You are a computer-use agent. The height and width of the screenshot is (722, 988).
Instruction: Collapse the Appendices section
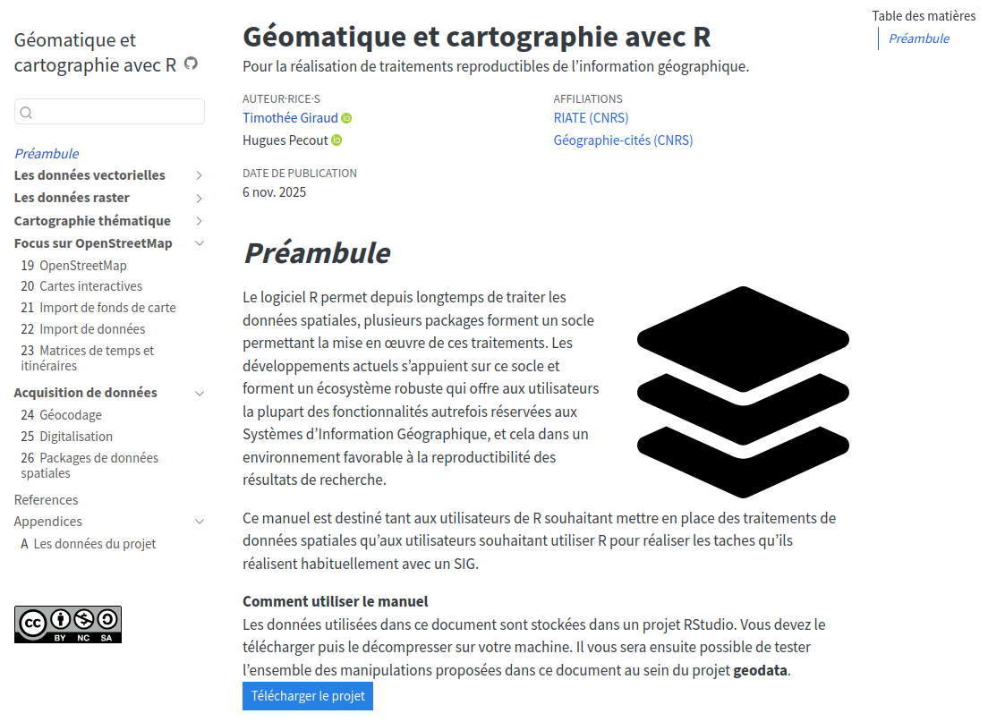tap(200, 522)
